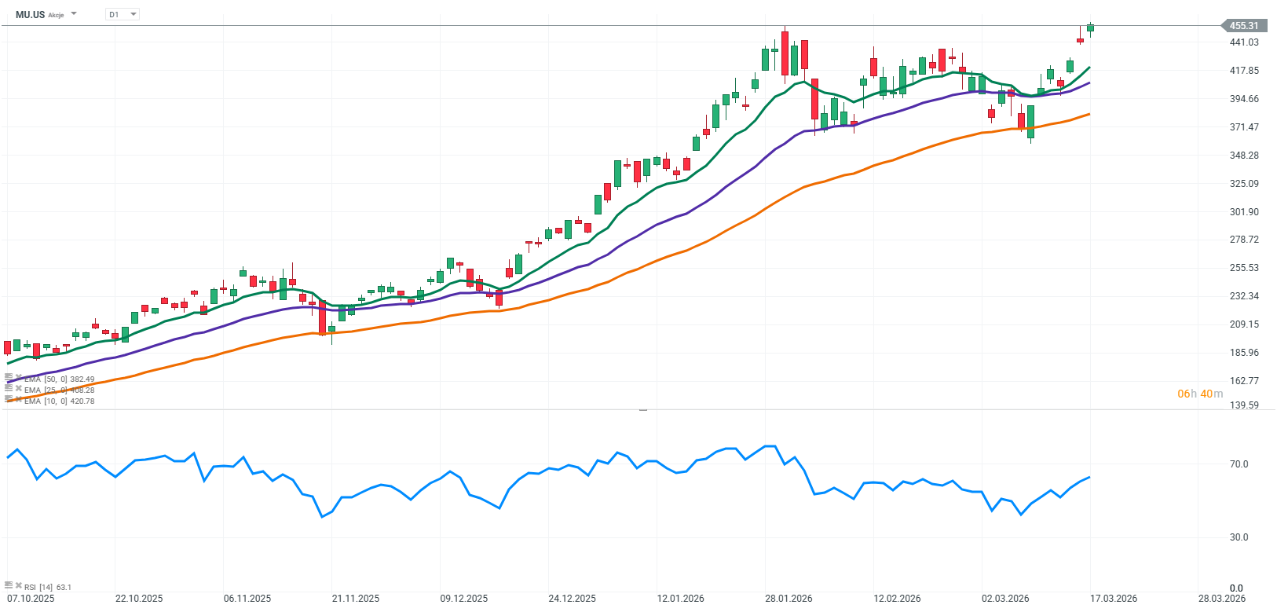Remove the RSI 14 indicator
Image resolution: width=1277 pixels, height=612 pixels.
[18, 586]
